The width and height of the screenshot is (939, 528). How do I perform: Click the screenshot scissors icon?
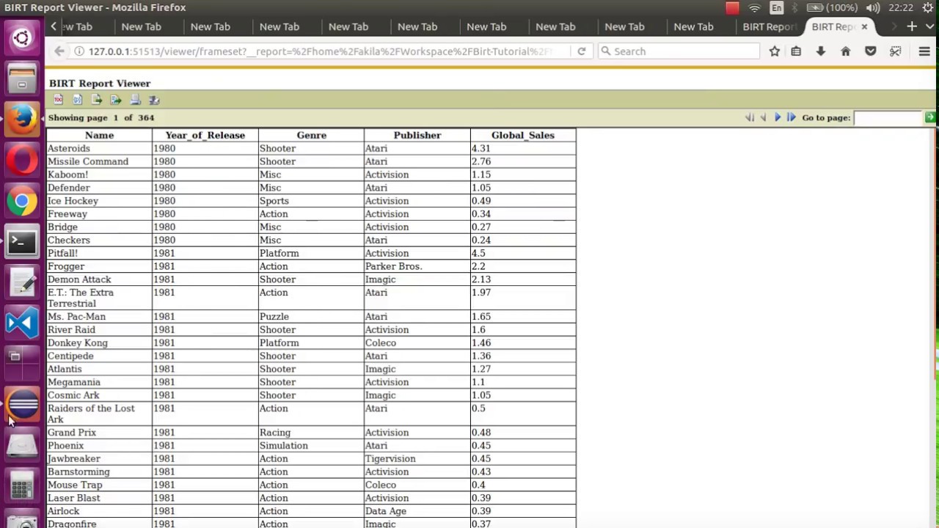coord(896,51)
